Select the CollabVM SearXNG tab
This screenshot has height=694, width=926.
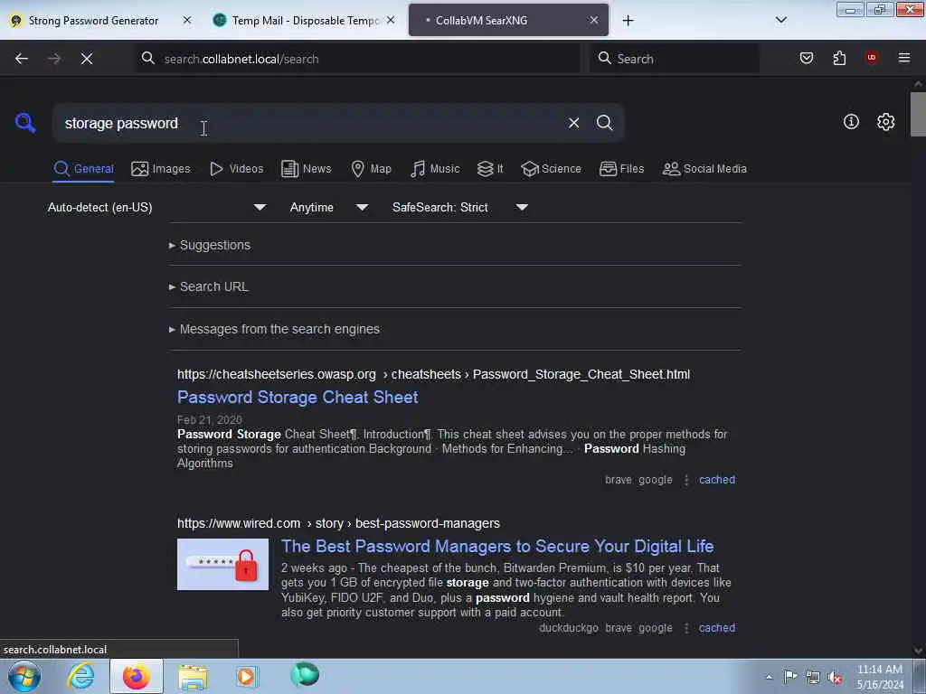508,21
